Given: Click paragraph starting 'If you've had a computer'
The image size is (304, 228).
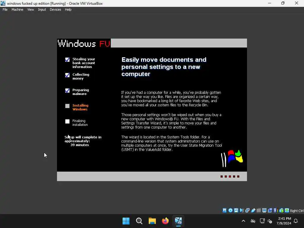Looking at the screenshot, I should click(x=171, y=99).
